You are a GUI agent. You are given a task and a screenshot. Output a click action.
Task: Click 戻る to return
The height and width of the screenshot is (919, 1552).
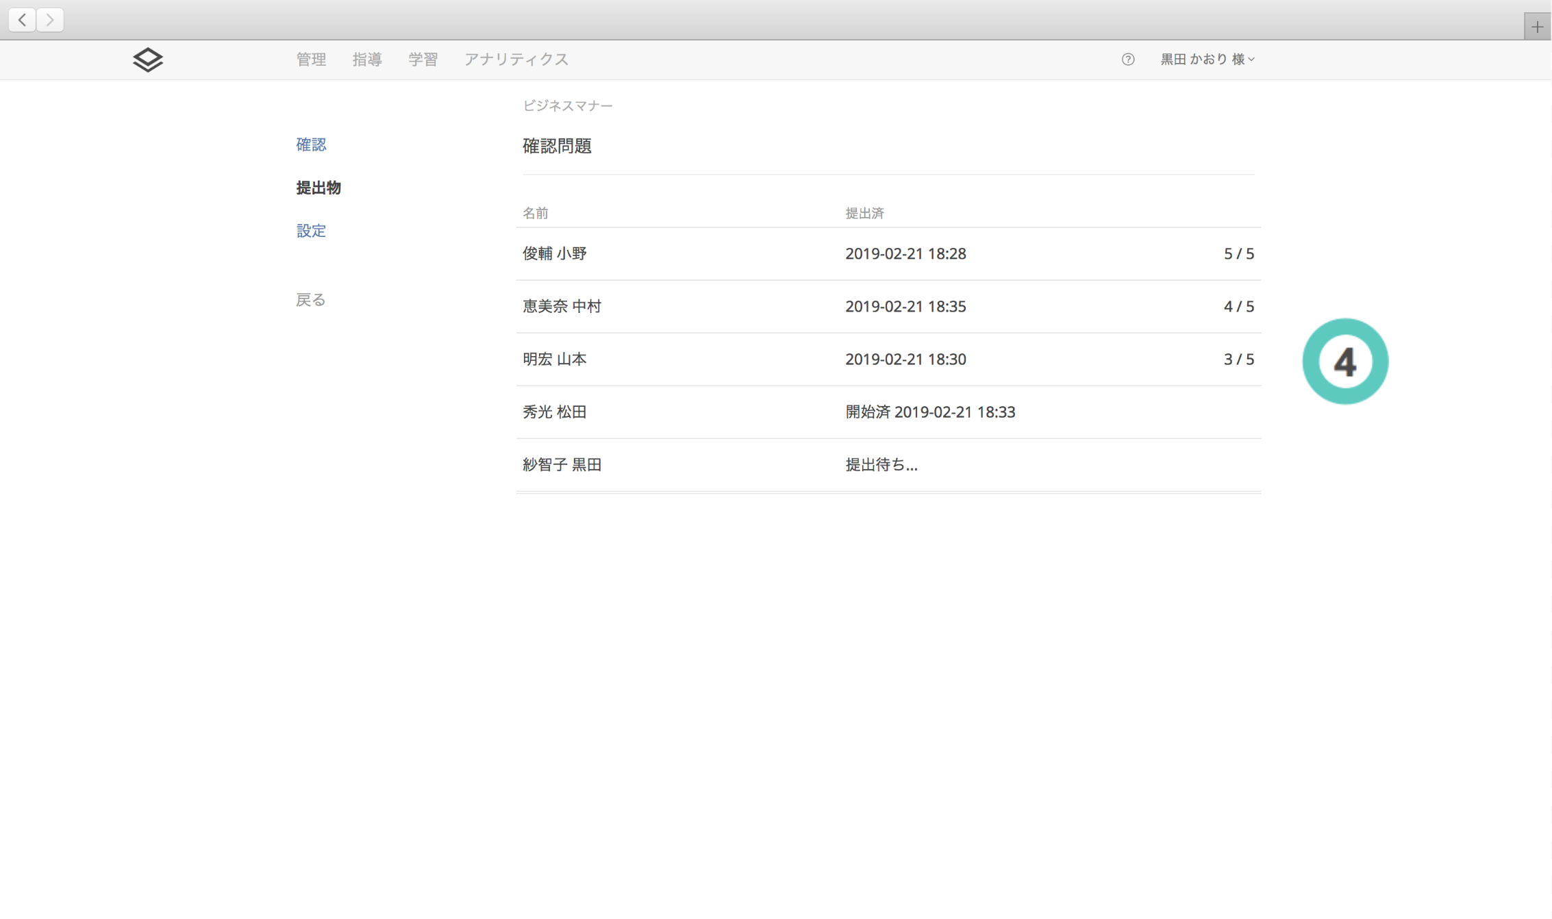coord(310,300)
